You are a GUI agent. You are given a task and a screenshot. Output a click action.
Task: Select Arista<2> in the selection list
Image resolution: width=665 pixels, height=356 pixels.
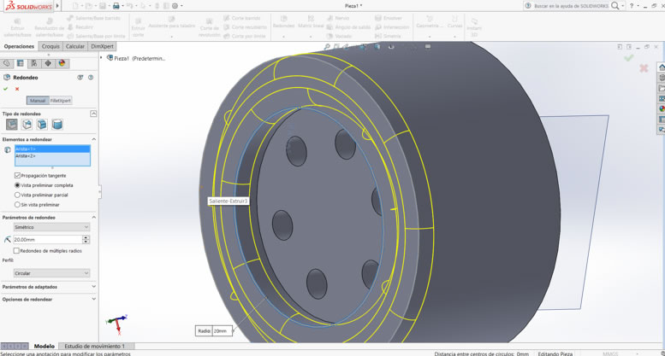point(52,156)
